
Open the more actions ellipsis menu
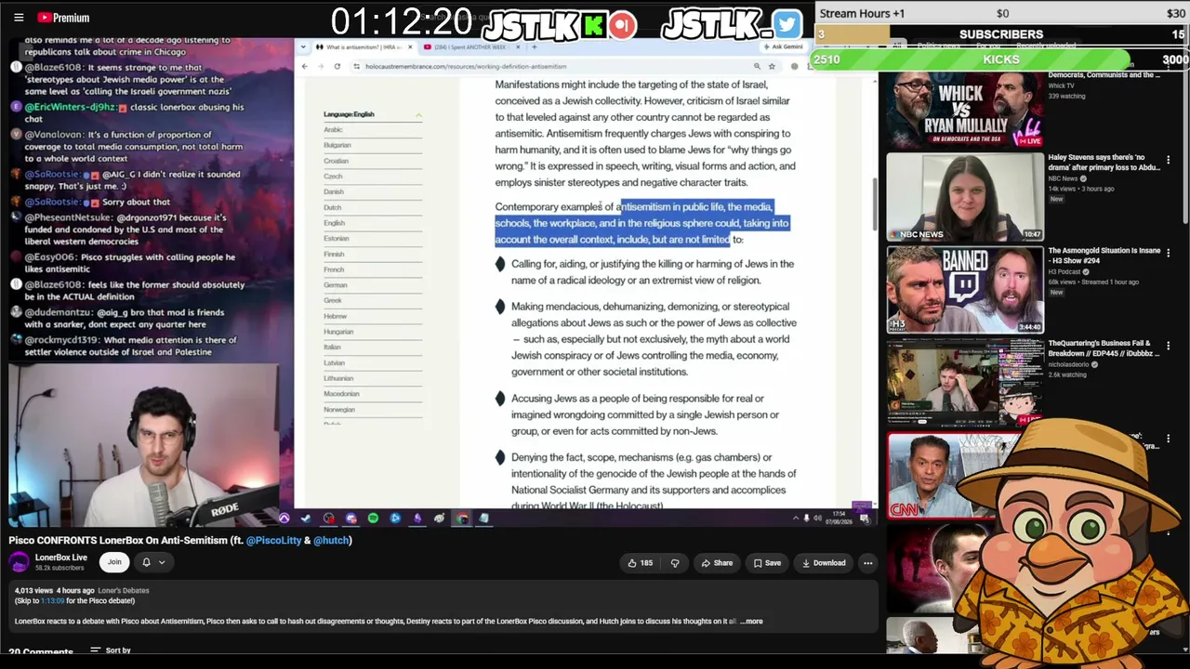tap(867, 563)
